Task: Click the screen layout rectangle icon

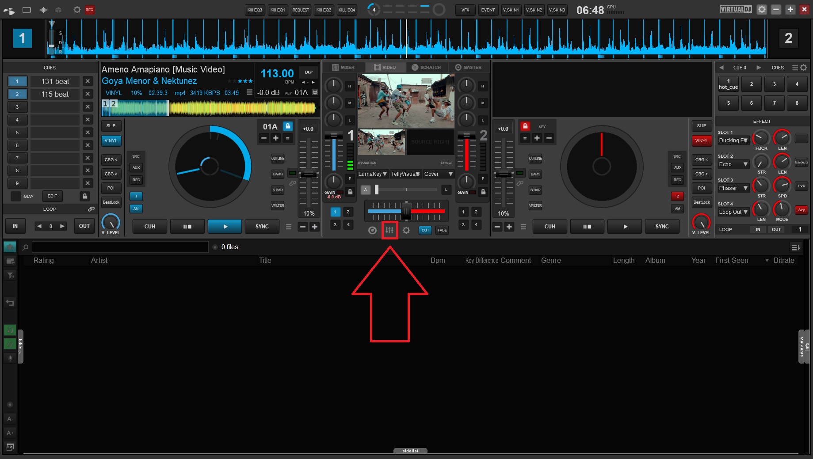Action: (x=27, y=10)
